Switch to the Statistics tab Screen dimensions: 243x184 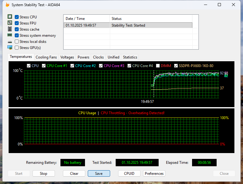[x=130, y=57]
